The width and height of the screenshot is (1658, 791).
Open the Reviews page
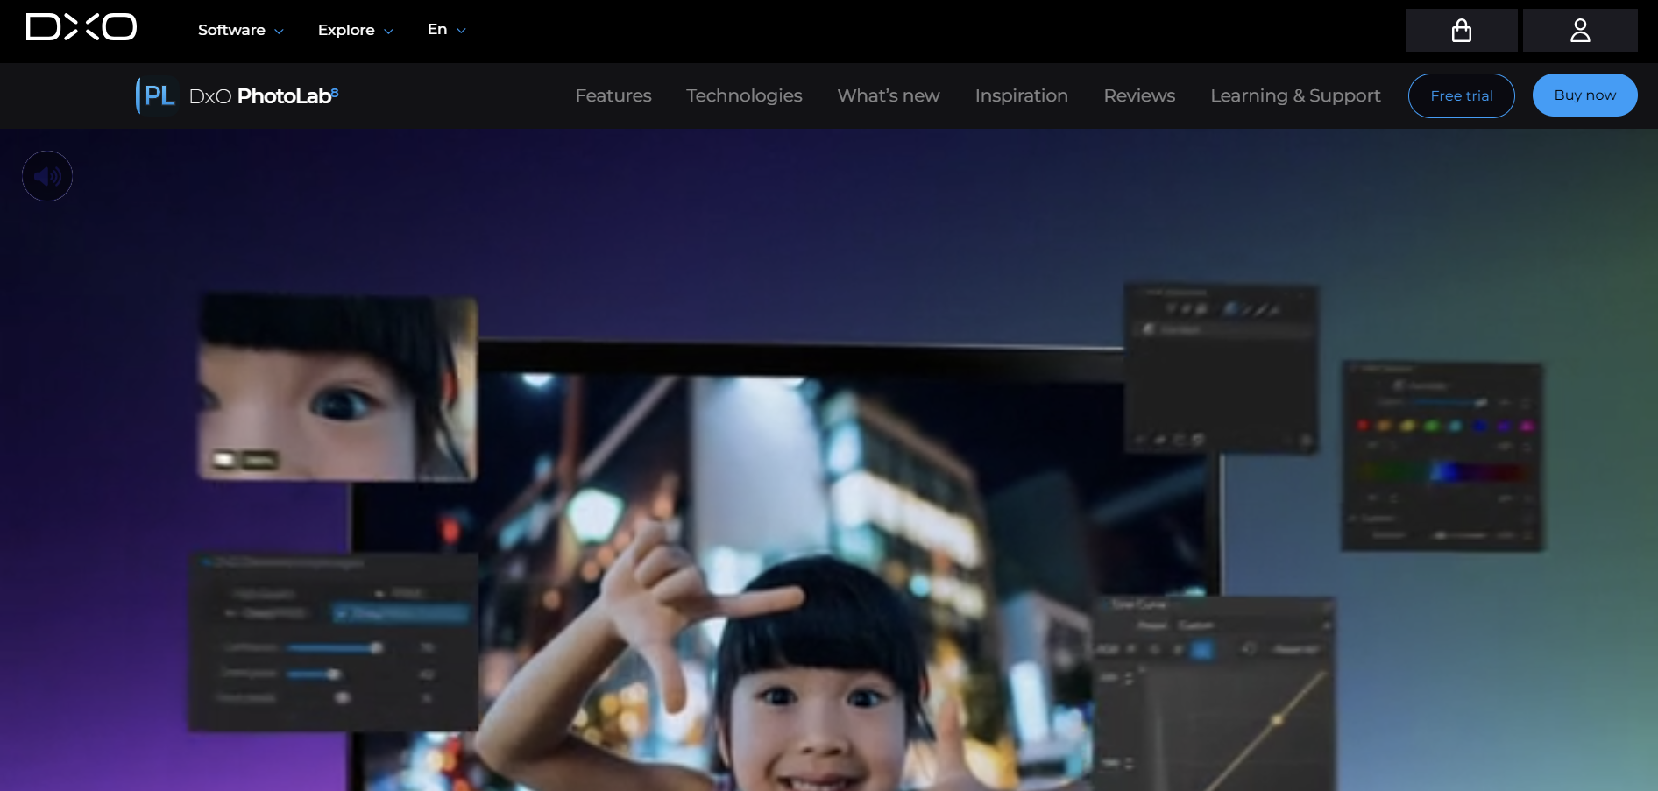pos(1139,95)
